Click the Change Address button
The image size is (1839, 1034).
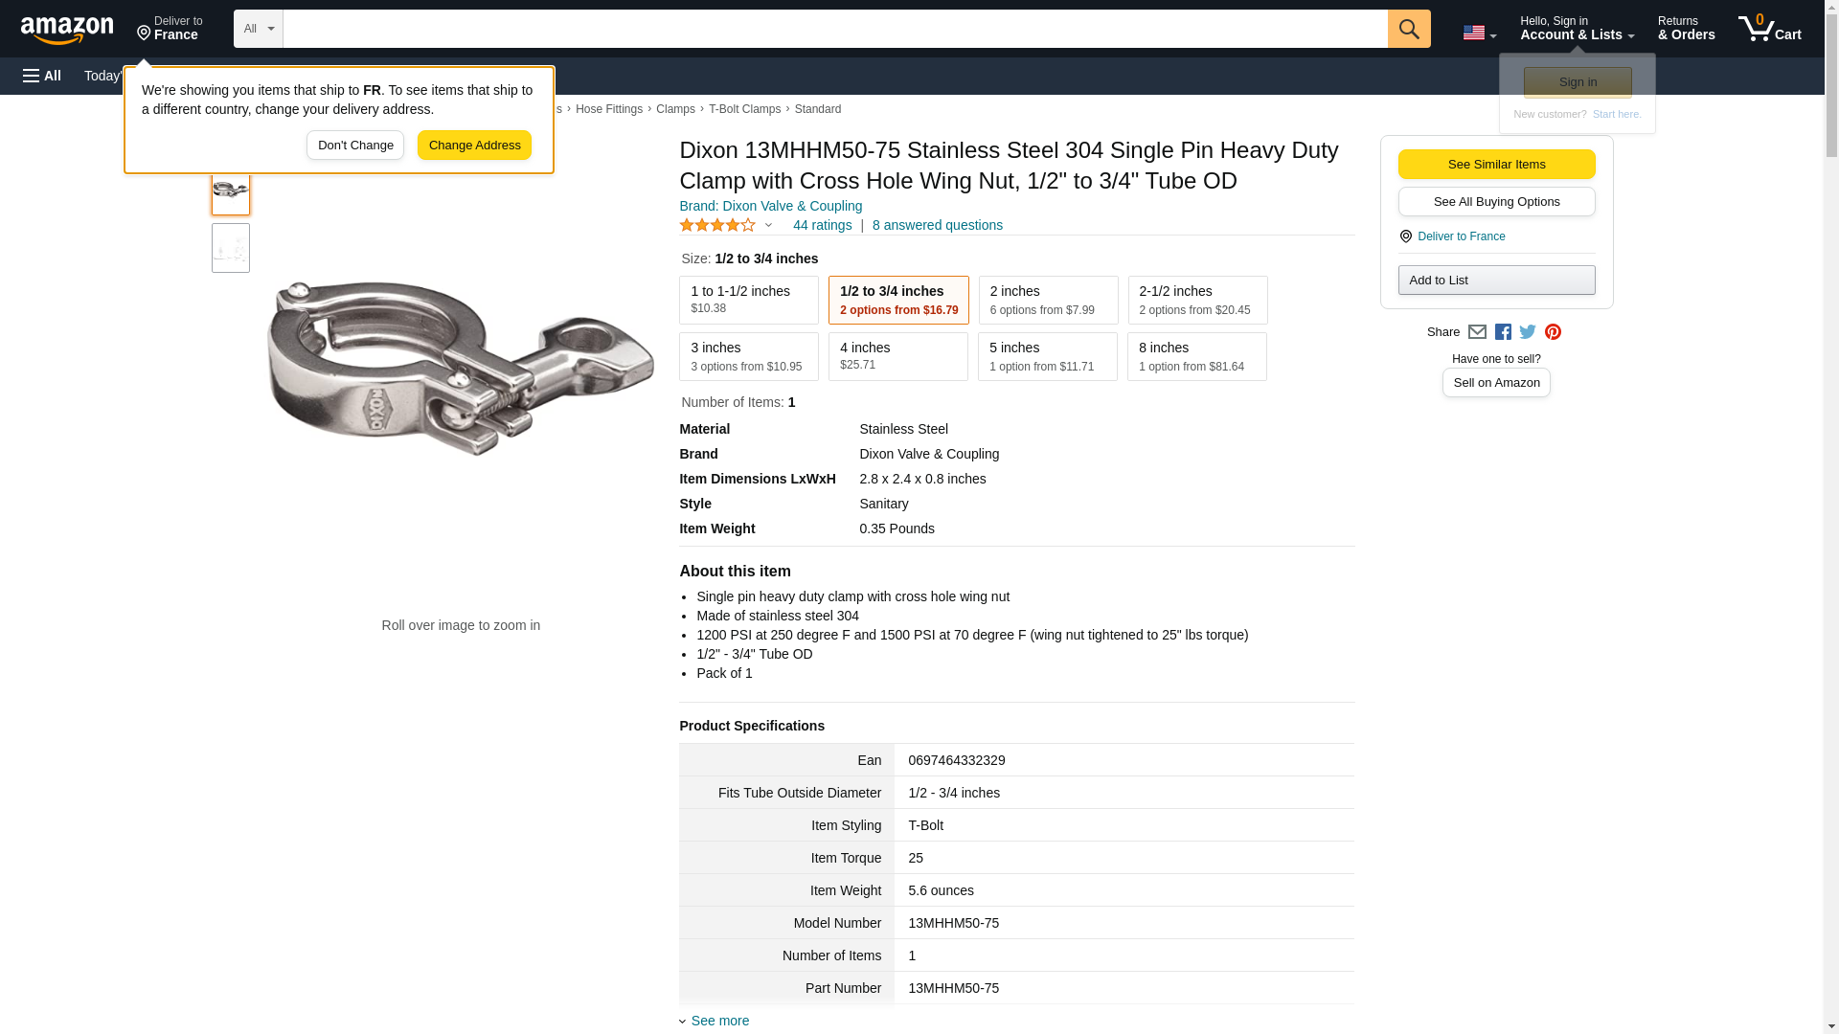coord(474,146)
